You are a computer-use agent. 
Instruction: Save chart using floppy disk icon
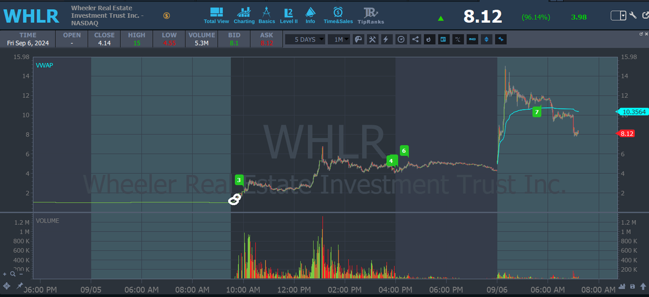pos(632,286)
